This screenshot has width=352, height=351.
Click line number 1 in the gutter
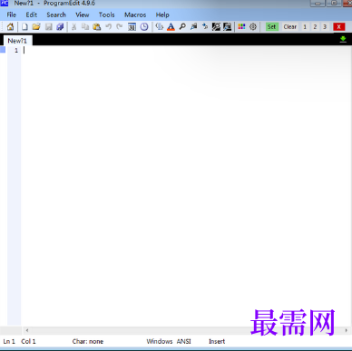[x=16, y=51]
